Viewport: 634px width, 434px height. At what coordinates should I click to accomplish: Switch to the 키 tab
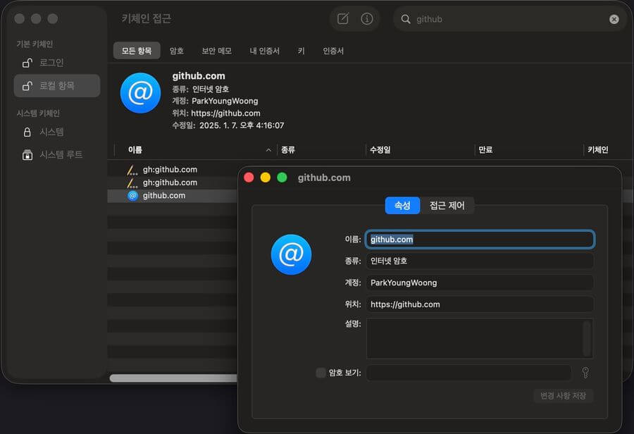pos(302,51)
